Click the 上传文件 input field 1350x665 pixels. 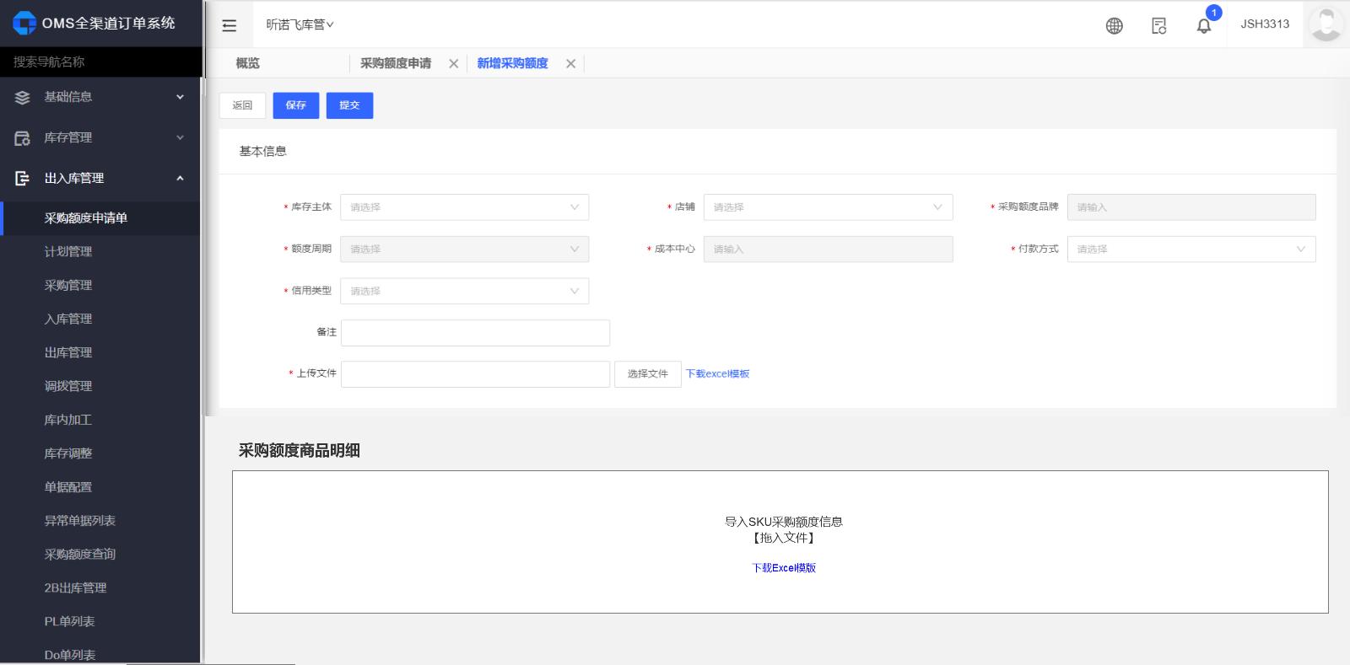475,374
